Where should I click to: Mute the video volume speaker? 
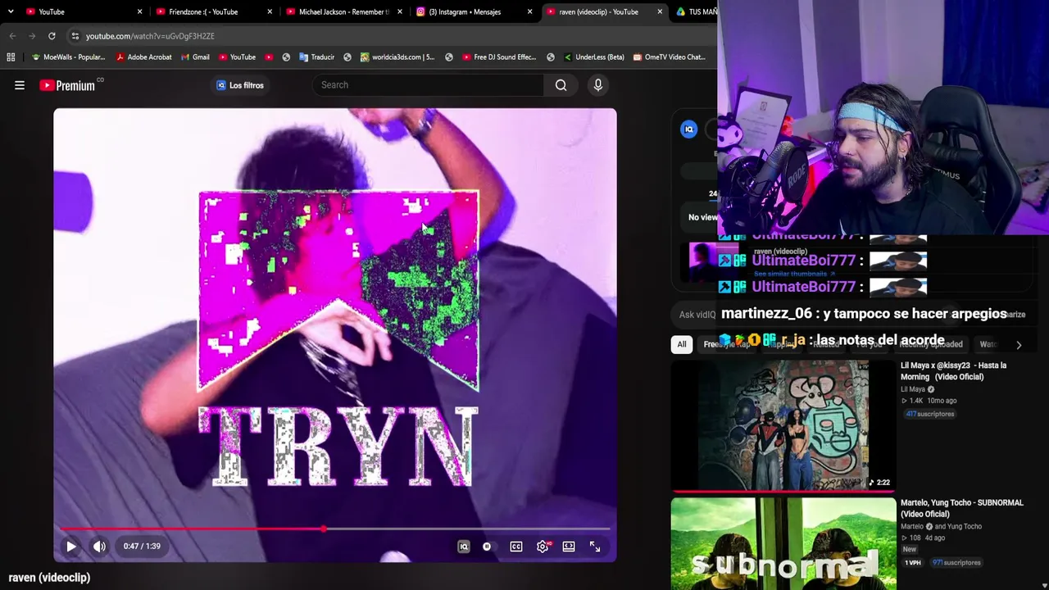pos(99,547)
